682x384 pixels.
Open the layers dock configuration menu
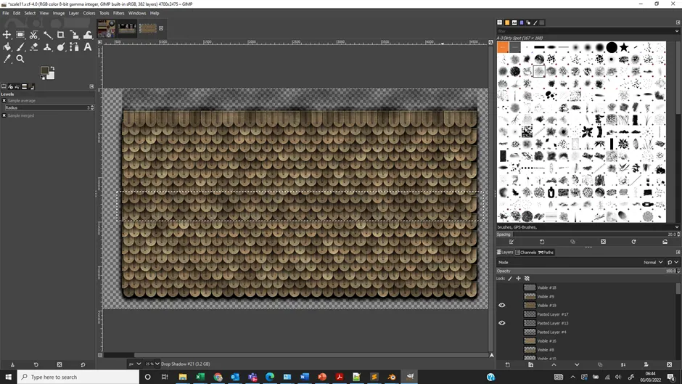pos(678,253)
